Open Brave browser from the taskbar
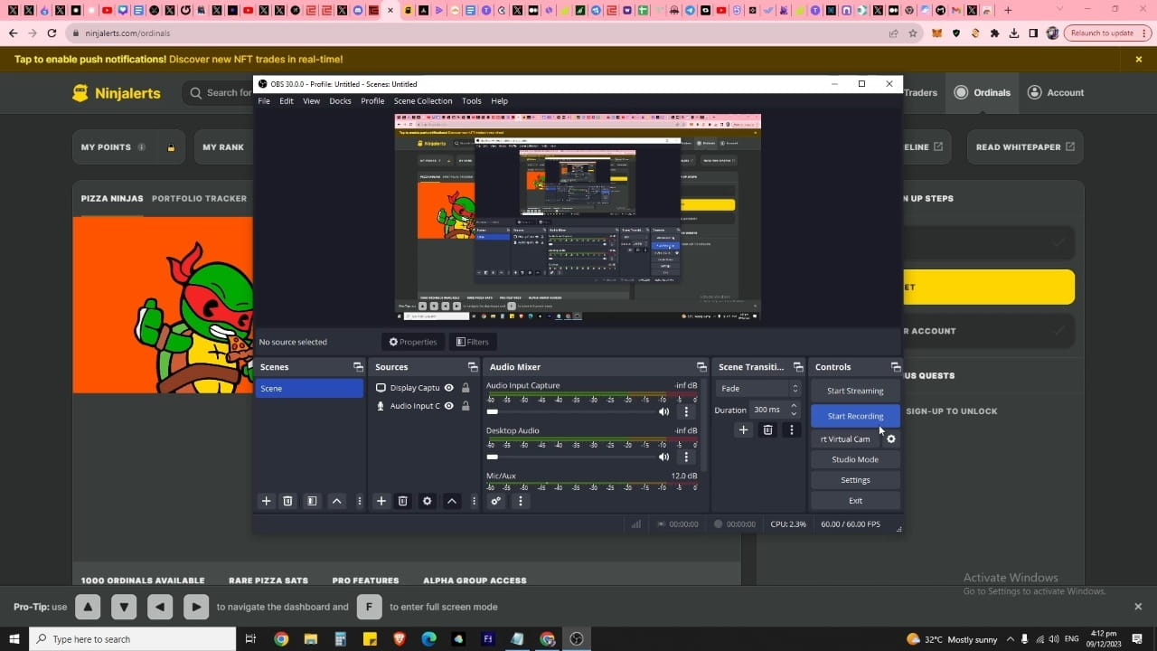The height and width of the screenshot is (651, 1157). tap(400, 639)
